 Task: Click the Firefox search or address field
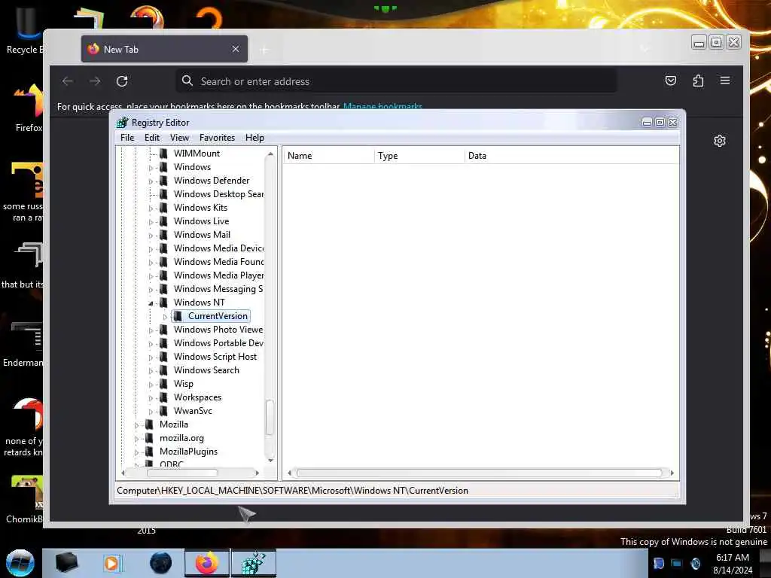pos(396,81)
